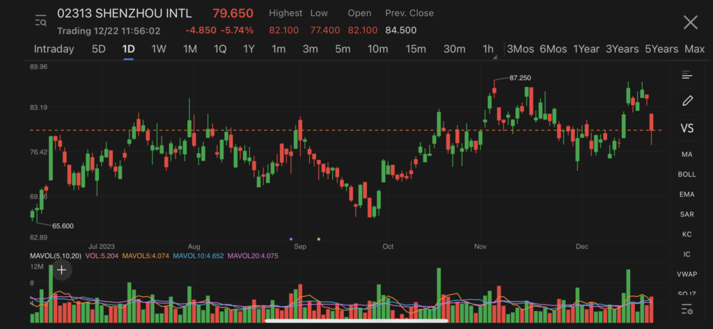
Task: Open chart list menu icon at top right
Action: click(x=687, y=75)
